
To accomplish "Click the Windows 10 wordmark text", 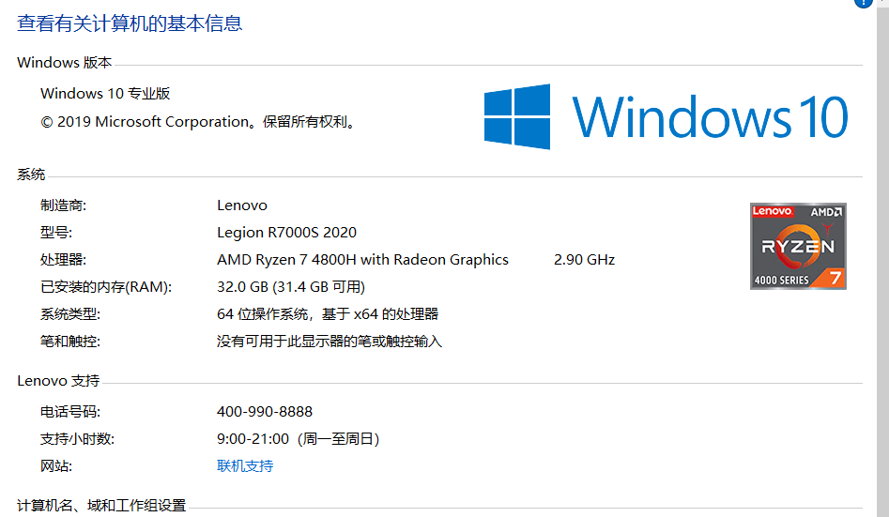I will pos(711,117).
